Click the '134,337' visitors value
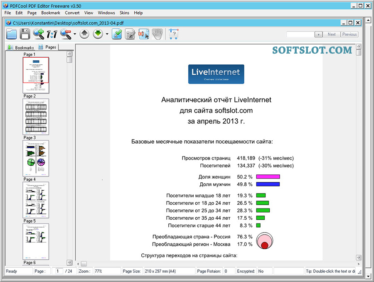 click(246, 166)
